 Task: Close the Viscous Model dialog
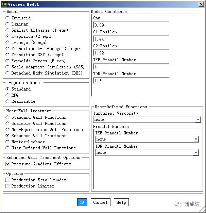tap(201, 4)
